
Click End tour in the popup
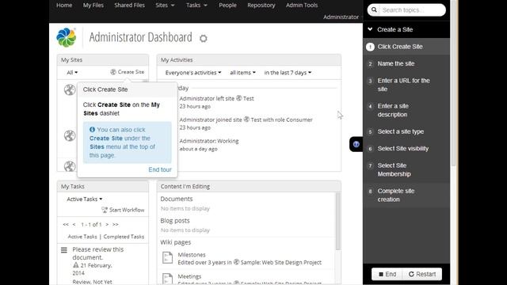pyautogui.click(x=160, y=169)
